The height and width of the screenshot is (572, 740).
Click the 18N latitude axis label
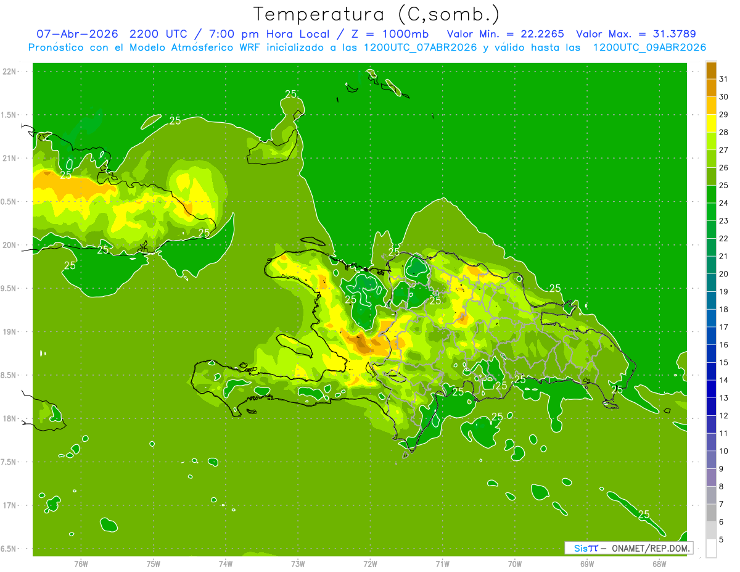(x=10, y=418)
